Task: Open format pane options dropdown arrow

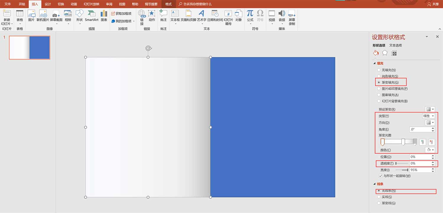Action: (426, 37)
